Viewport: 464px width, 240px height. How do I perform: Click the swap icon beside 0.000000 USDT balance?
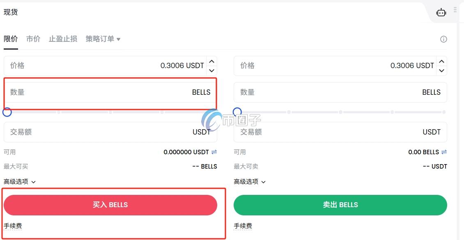214,152
